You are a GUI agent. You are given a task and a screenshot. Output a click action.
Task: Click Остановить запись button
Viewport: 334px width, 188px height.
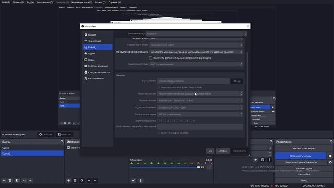(301, 156)
